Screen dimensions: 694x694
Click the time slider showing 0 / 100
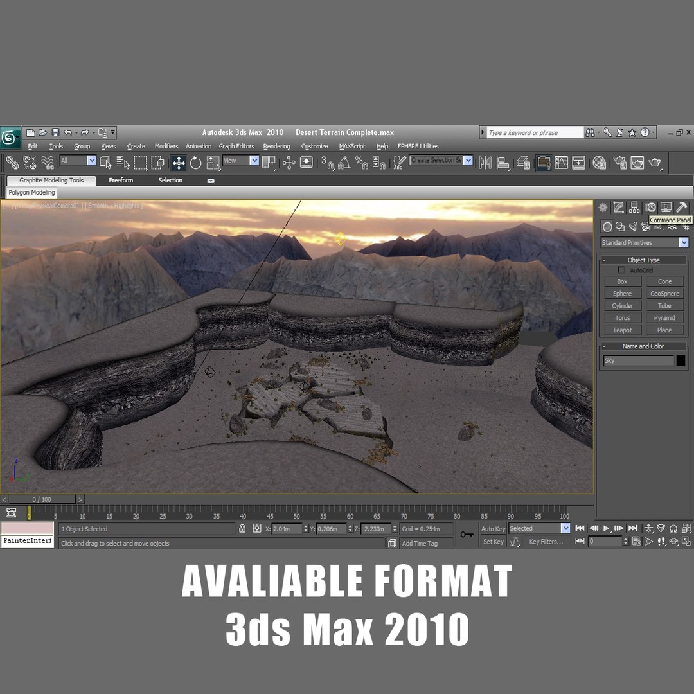42,499
